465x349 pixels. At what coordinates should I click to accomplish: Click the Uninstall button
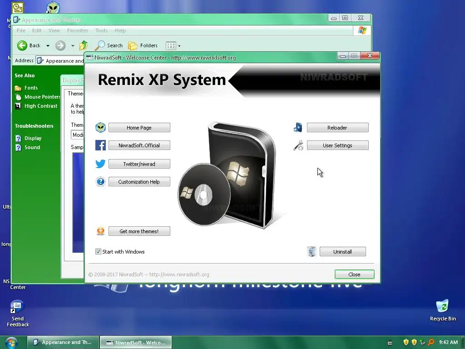(x=342, y=252)
